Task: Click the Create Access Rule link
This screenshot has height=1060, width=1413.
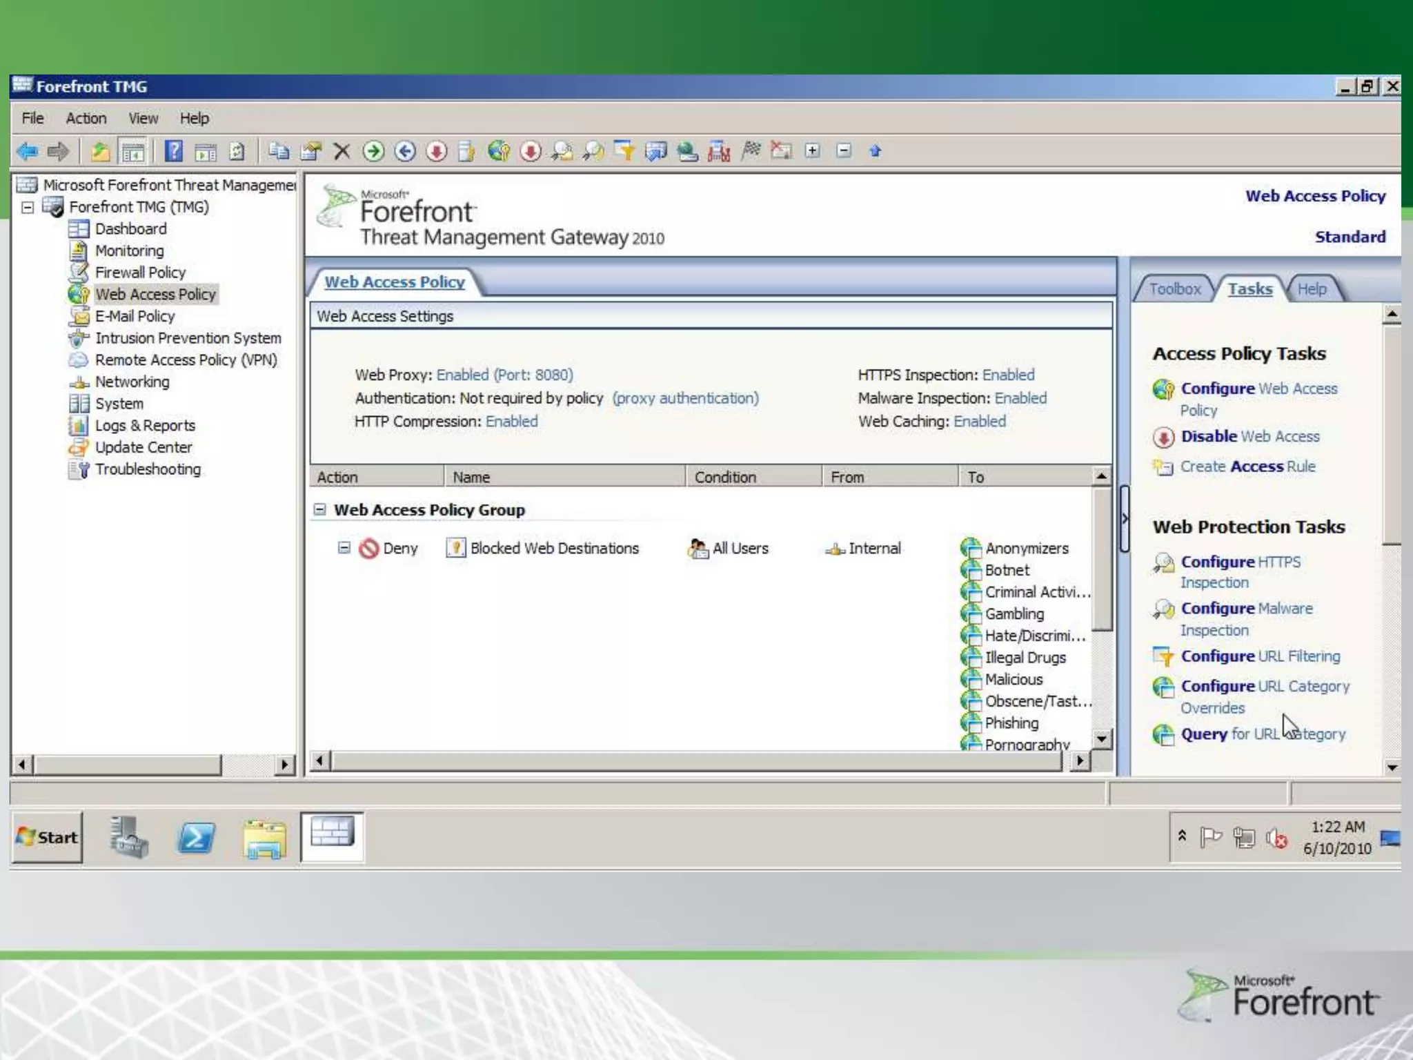Action: coord(1247,467)
